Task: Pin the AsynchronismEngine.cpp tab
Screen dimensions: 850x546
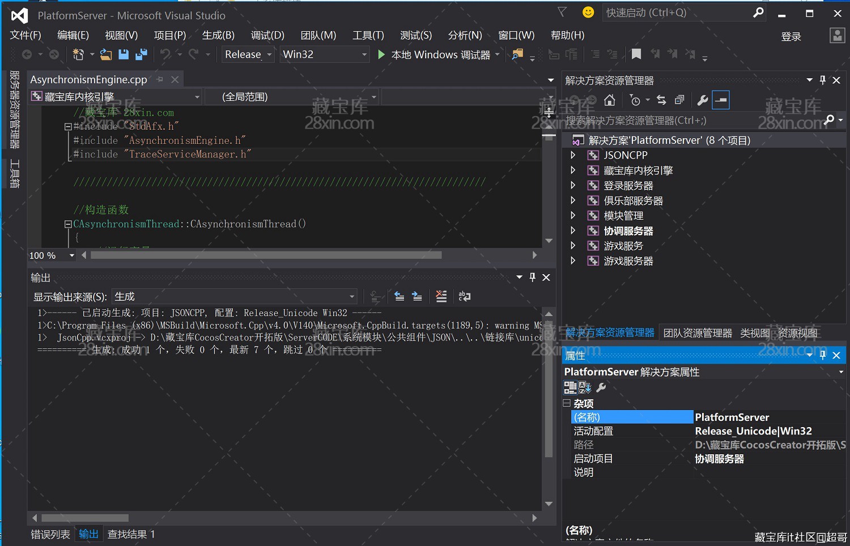Action: 160,80
